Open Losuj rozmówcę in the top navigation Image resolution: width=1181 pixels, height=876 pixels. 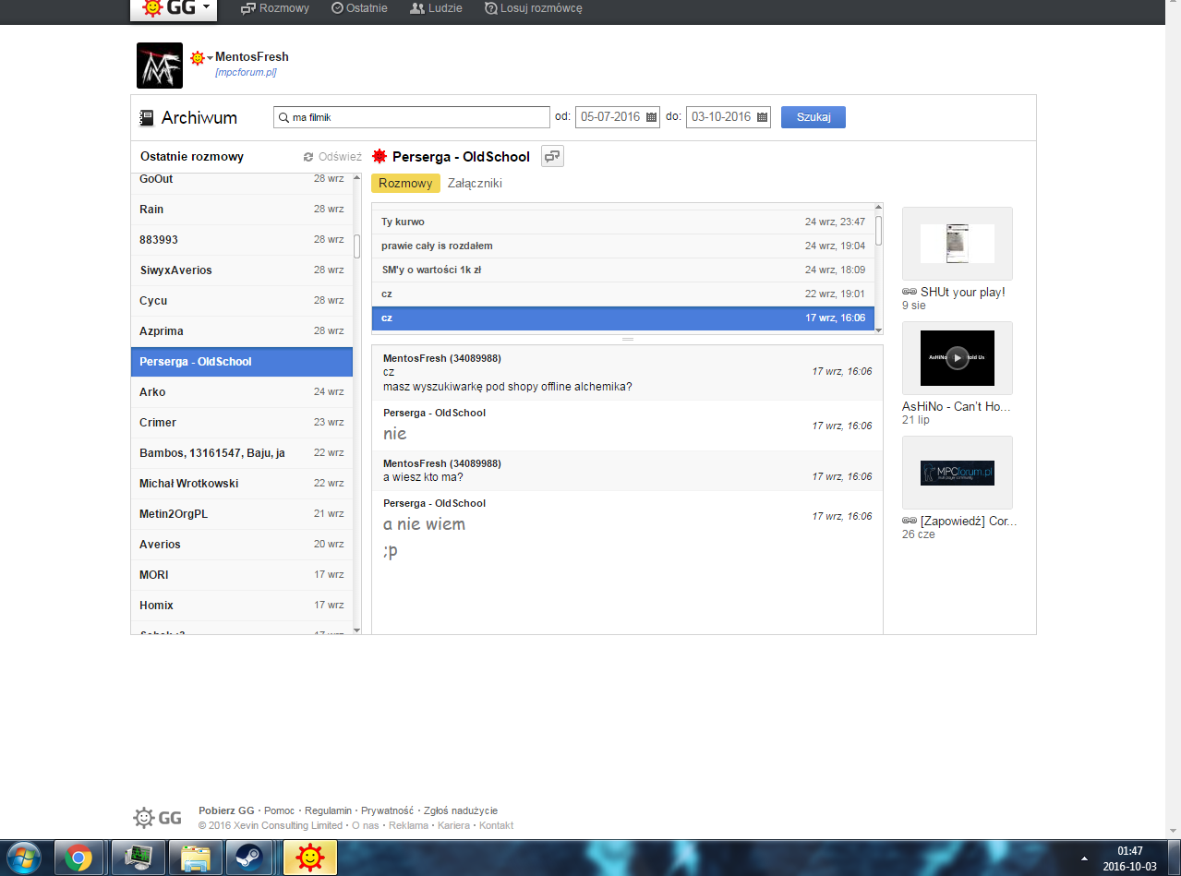[x=533, y=8]
